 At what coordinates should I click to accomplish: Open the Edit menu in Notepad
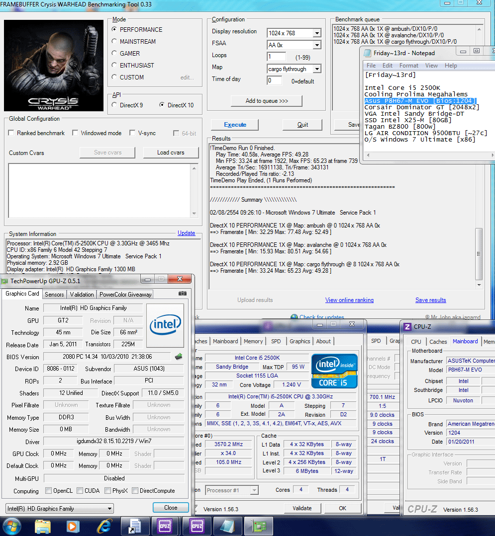[388, 65]
